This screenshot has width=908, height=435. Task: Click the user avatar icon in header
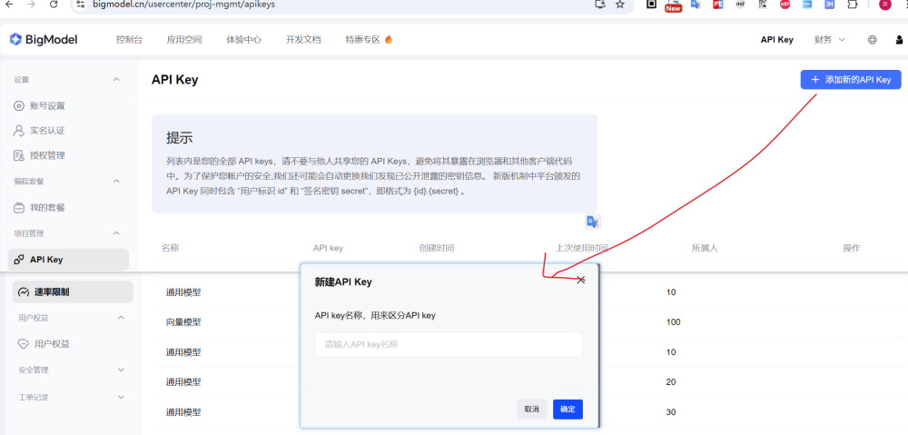point(899,40)
